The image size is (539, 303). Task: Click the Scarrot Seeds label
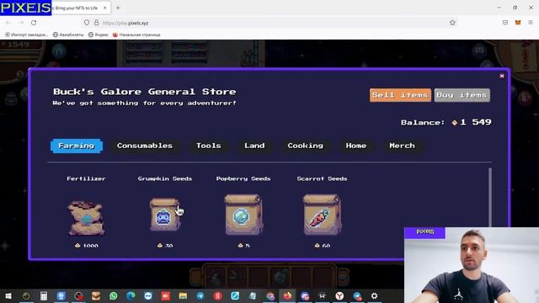322,178
